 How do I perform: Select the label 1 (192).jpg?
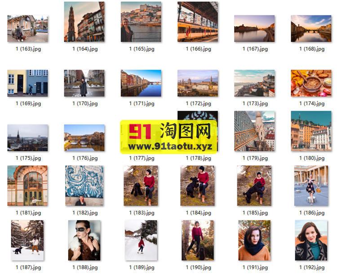[x=312, y=267]
